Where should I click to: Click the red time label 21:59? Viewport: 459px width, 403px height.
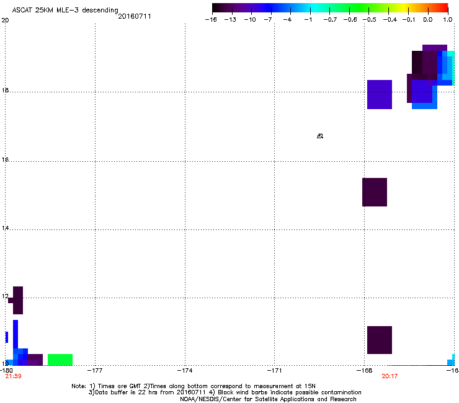(x=14, y=376)
